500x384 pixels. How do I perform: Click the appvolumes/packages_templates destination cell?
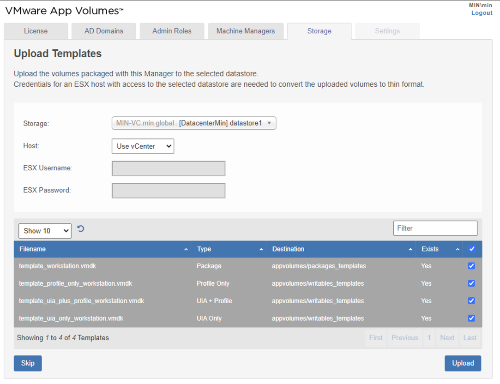point(319,266)
